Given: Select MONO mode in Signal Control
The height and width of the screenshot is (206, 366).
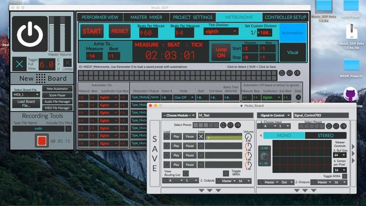Looking at the screenshot, I should [284, 136].
